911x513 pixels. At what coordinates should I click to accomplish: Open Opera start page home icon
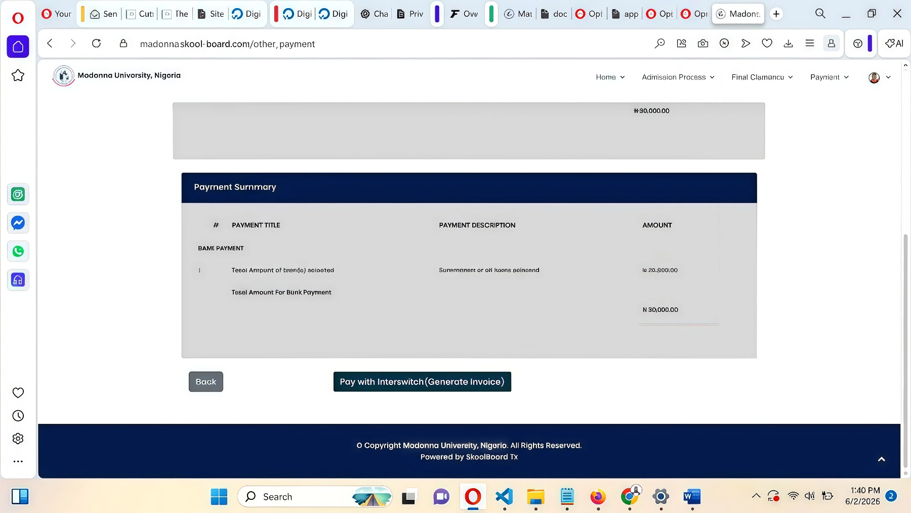pos(18,47)
